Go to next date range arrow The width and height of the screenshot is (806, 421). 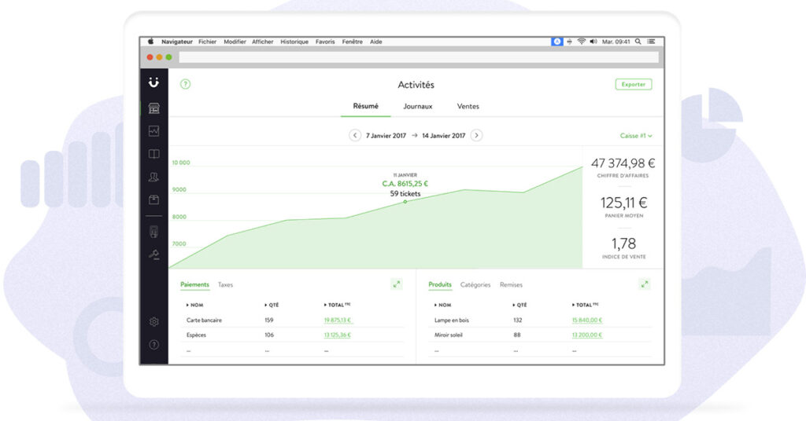coord(476,135)
